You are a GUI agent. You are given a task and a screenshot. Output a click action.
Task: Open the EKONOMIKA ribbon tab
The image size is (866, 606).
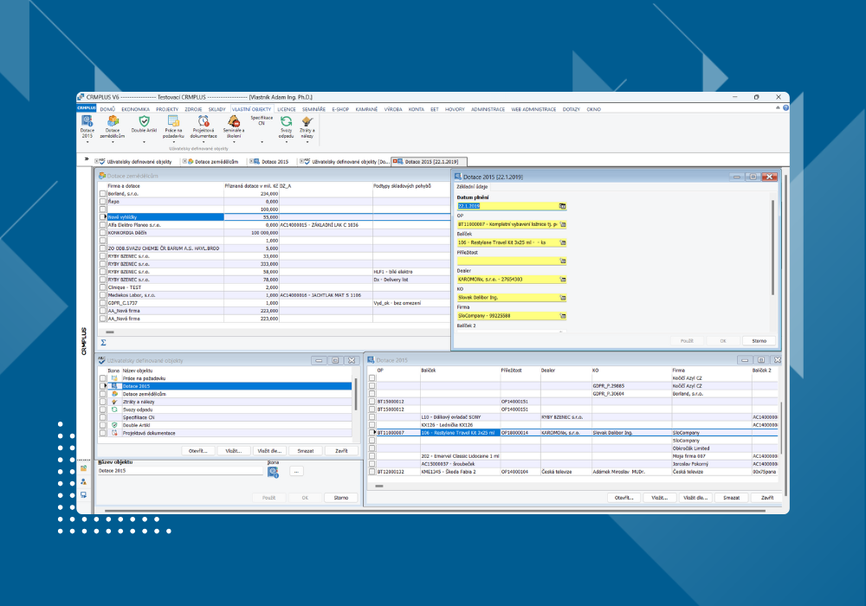pyautogui.click(x=136, y=109)
